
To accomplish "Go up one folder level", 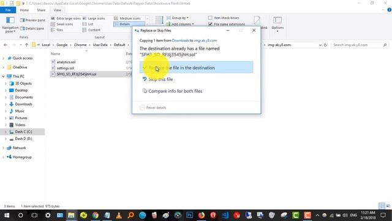I will coord(26,45).
